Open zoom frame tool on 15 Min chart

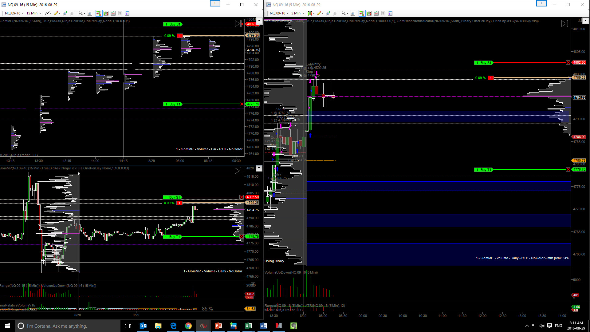tap(90, 13)
